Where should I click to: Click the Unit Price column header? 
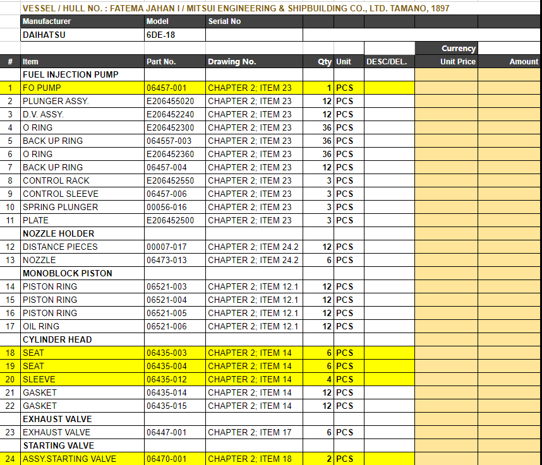pos(446,61)
